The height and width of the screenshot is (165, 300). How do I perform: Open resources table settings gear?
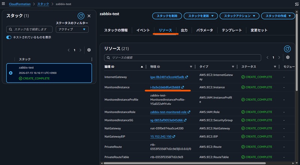click(288, 57)
